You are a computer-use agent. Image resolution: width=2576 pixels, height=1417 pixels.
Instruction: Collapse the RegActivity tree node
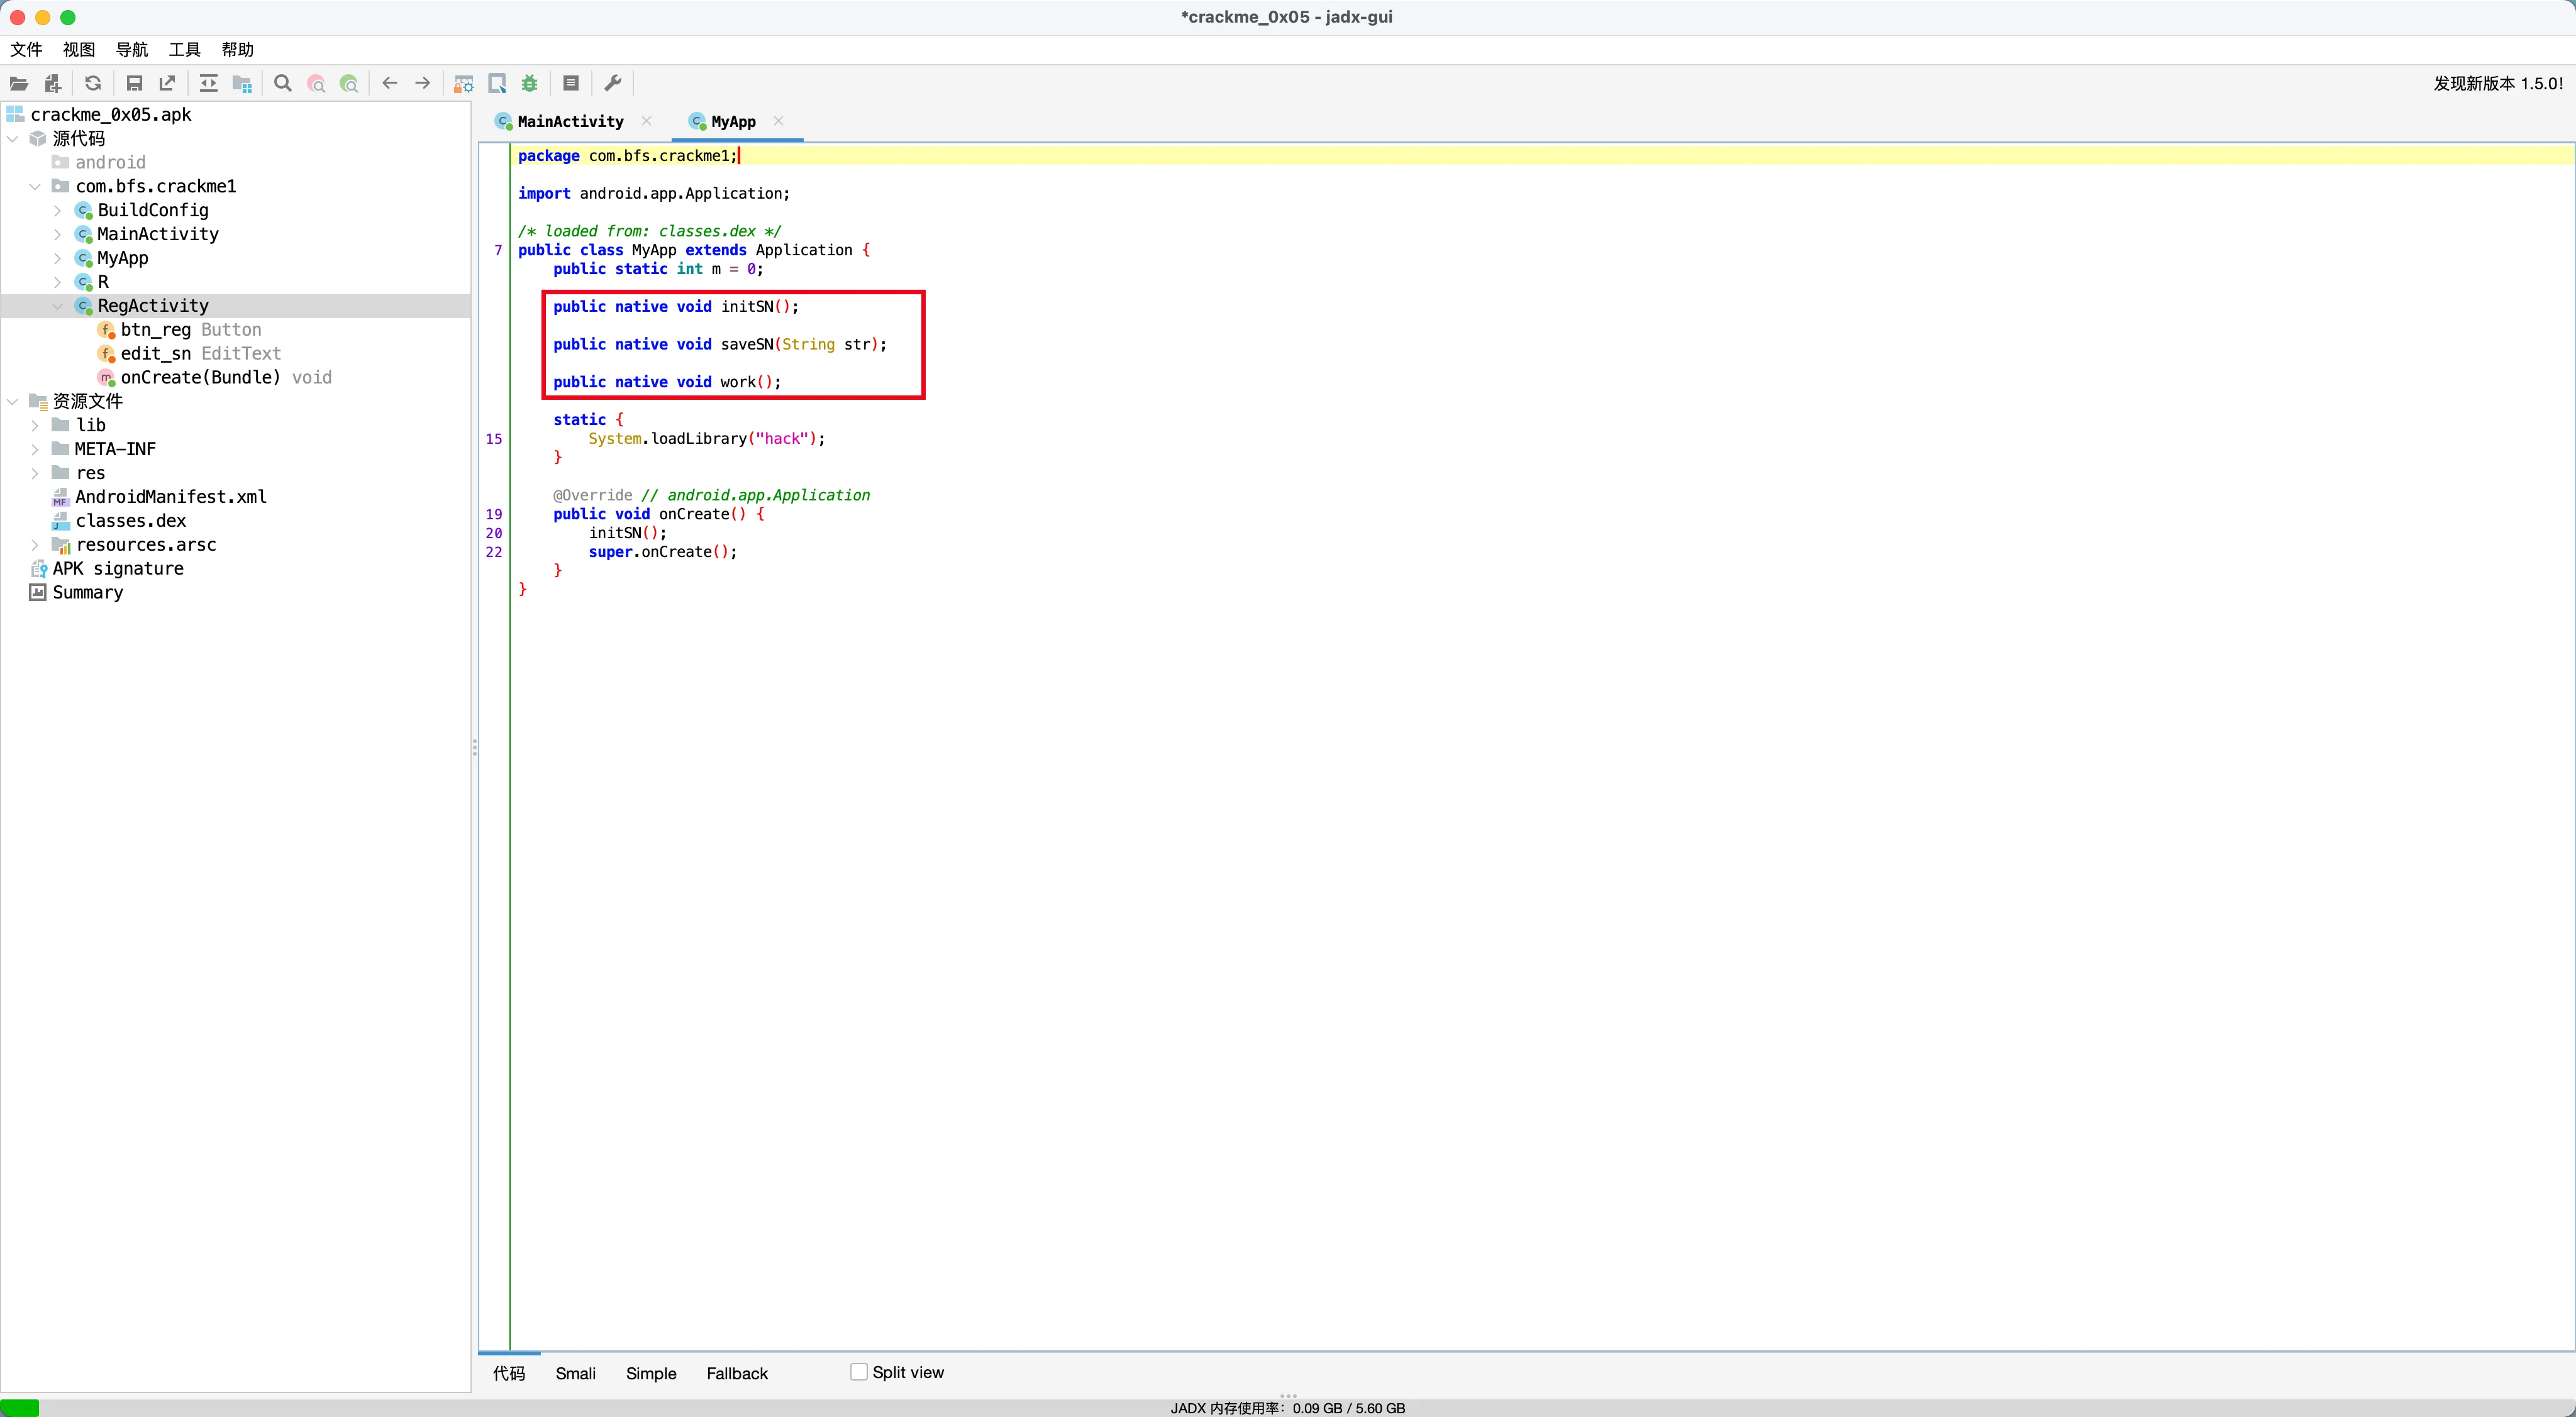57,306
